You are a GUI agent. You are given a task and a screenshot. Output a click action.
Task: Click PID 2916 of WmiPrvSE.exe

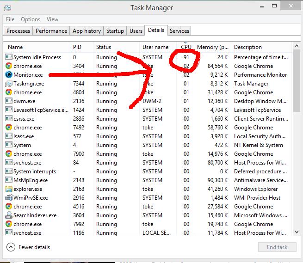[79, 198]
